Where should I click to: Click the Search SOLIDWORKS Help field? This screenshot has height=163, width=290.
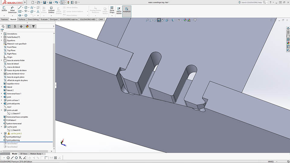click(x=252, y=2)
